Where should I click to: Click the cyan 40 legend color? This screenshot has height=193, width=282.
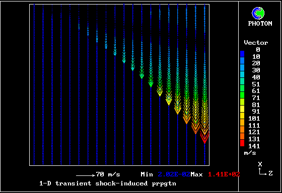coord(242,74)
